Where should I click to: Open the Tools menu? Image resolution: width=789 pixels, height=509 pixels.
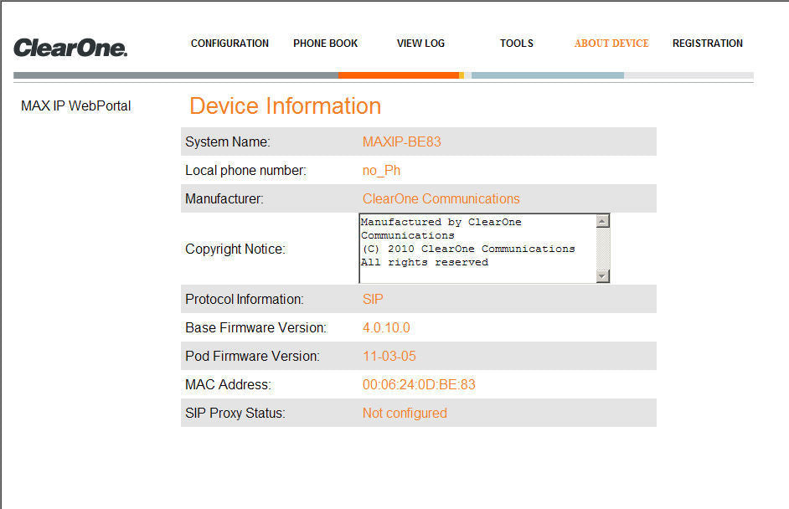pyautogui.click(x=516, y=44)
